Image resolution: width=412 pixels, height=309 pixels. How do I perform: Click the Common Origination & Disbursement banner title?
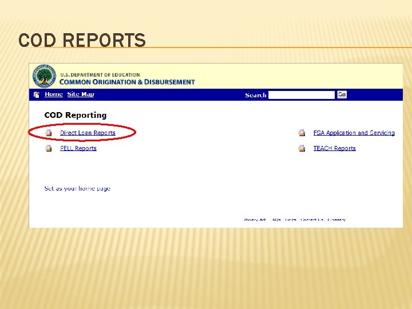coord(127,82)
